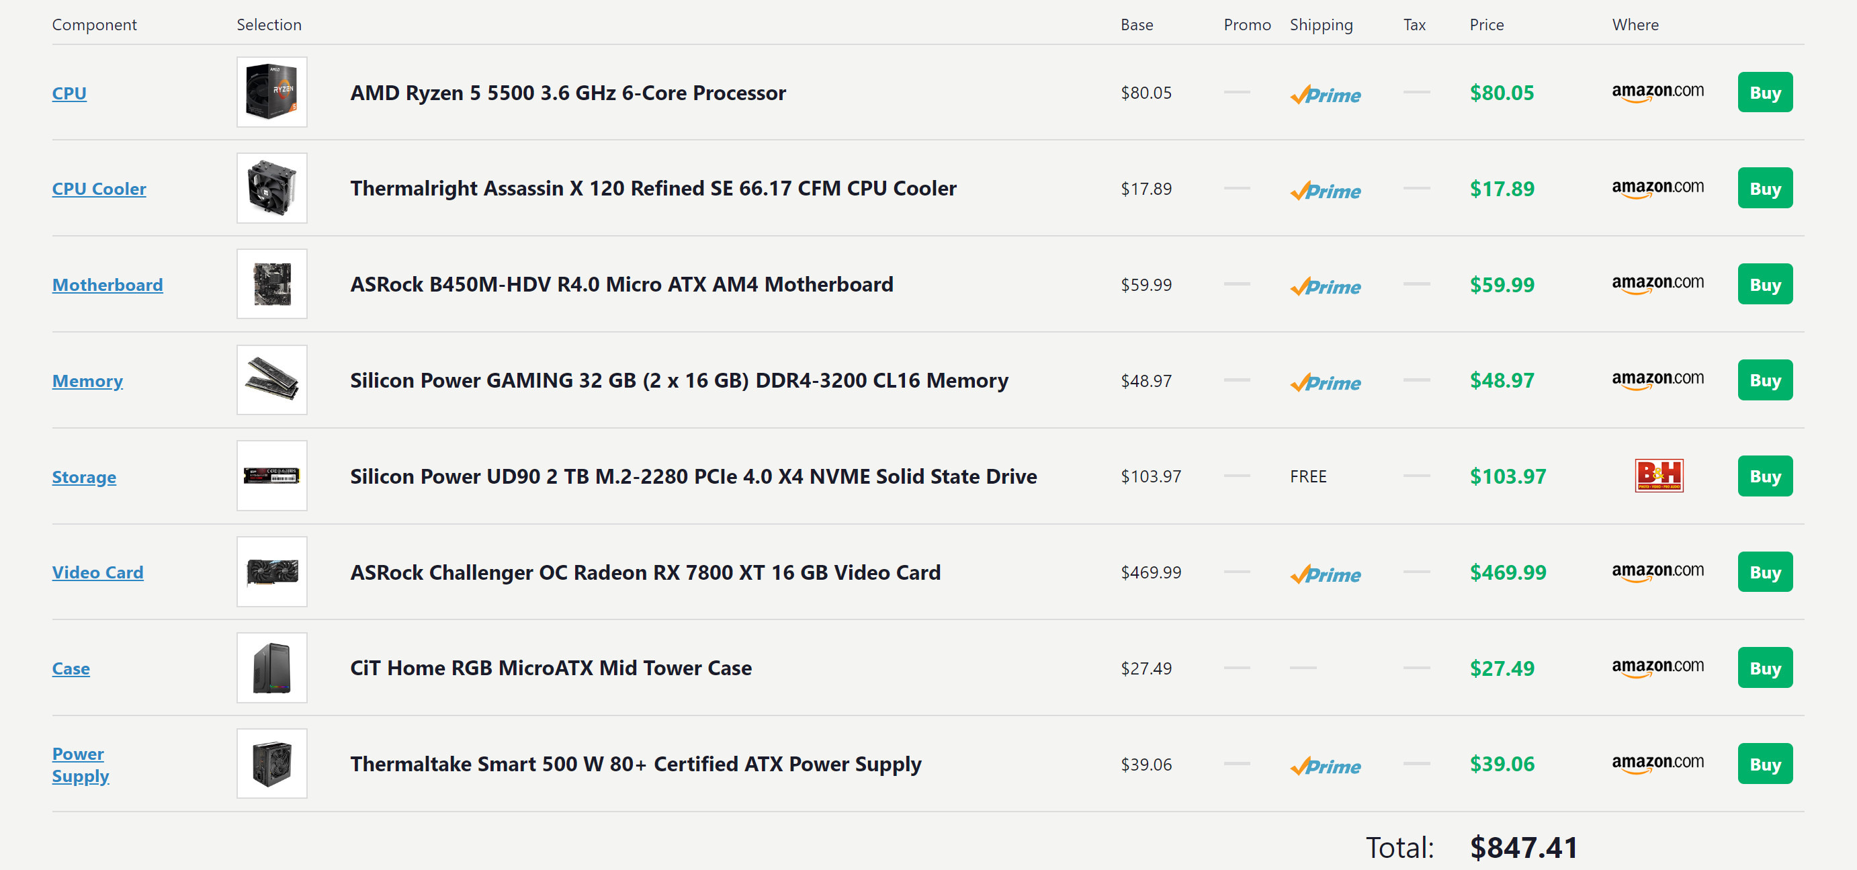This screenshot has height=870, width=1857.
Task: Buy the ASRock Challenger video card
Action: click(x=1765, y=572)
